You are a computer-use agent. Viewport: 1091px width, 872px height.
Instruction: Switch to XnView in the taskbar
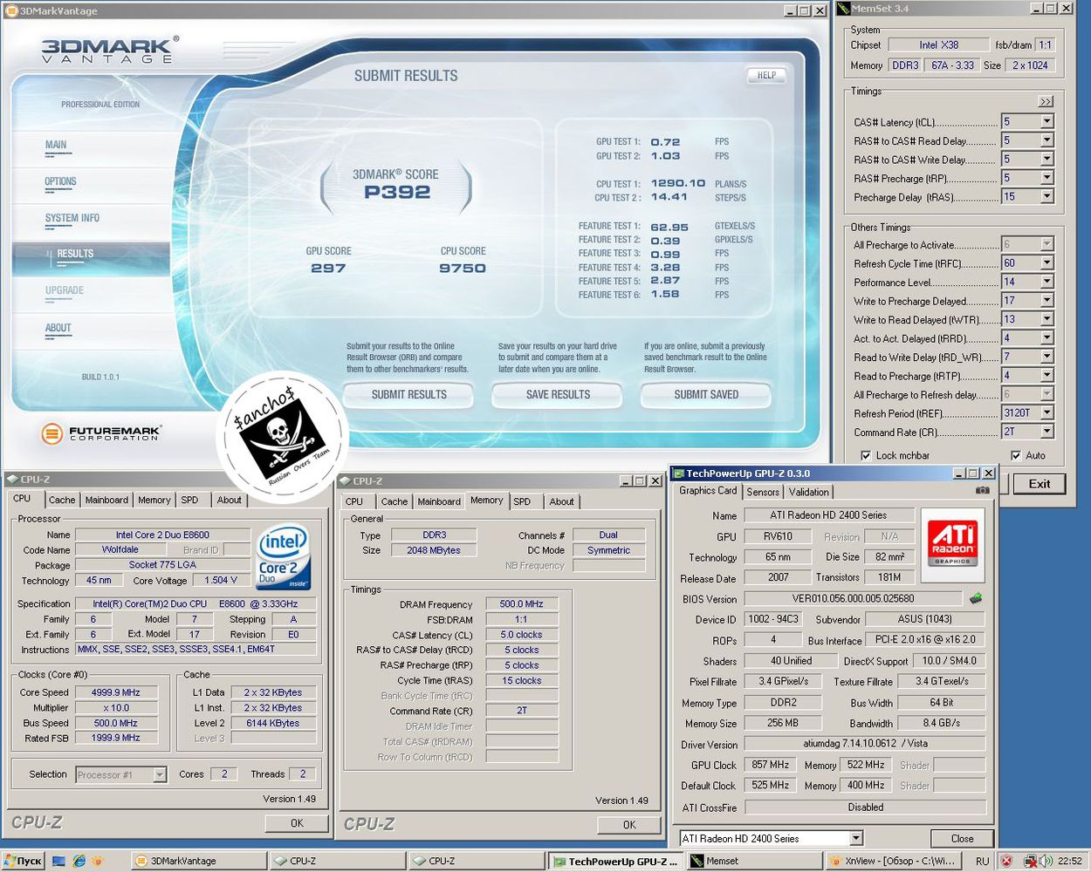point(893,861)
